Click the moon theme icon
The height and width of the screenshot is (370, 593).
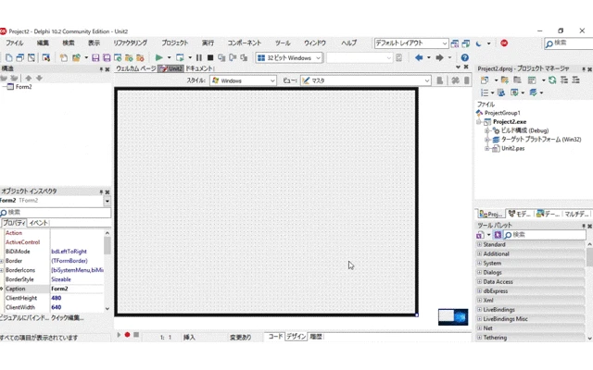point(478,43)
